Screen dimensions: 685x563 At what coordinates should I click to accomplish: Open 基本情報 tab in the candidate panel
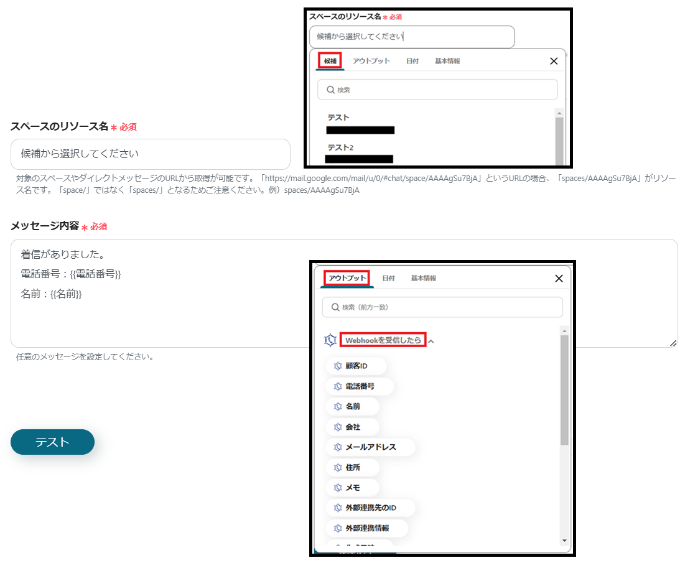(447, 61)
